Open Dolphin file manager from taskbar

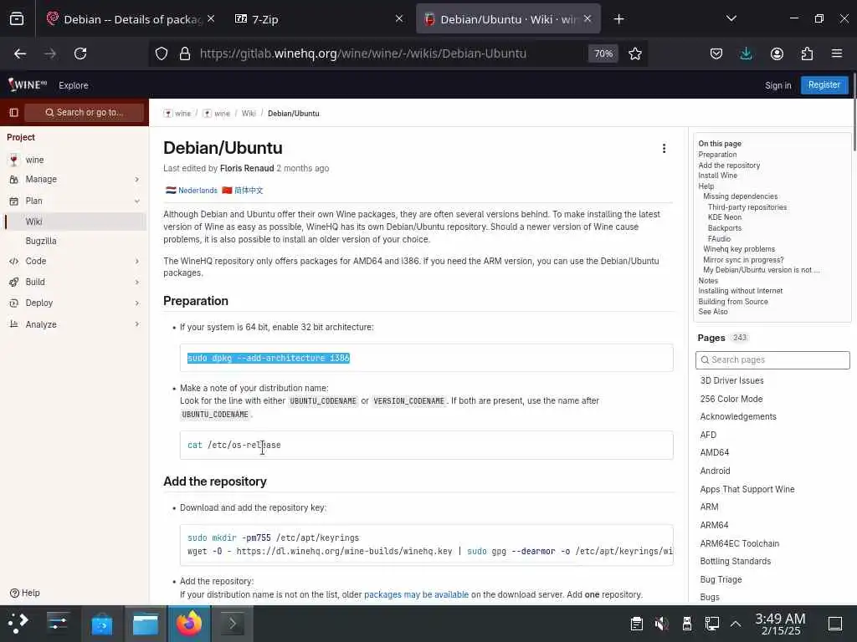pyautogui.click(x=146, y=624)
